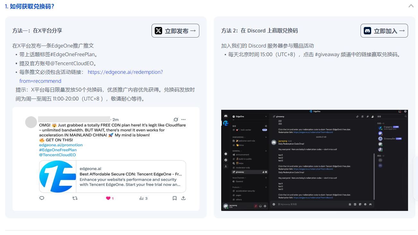Click the 立即发布 button
The width and height of the screenshot is (418, 235).
point(175,31)
